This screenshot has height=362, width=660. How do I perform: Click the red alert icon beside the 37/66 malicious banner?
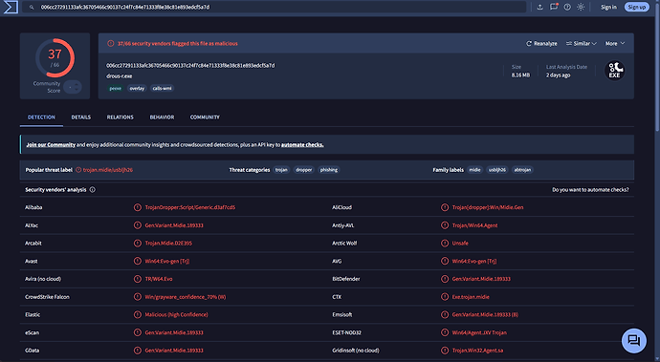click(110, 43)
